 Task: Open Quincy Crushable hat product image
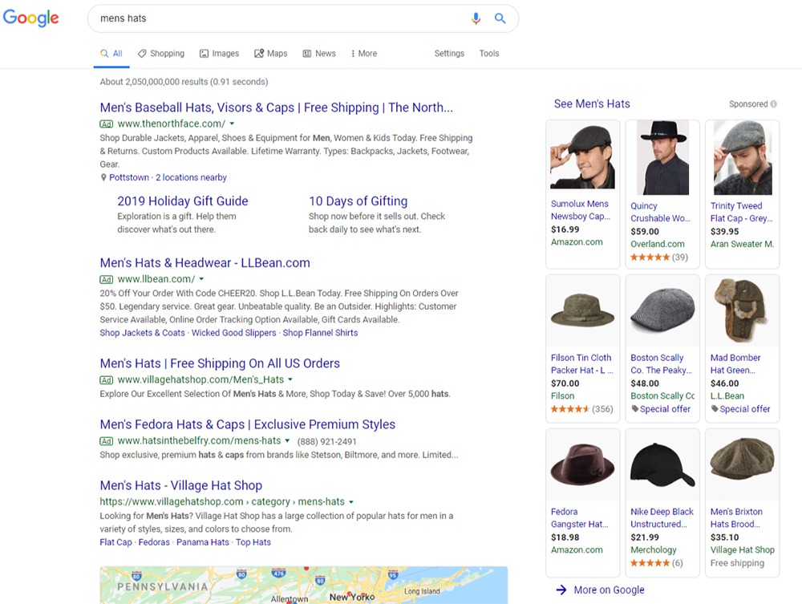(x=662, y=158)
